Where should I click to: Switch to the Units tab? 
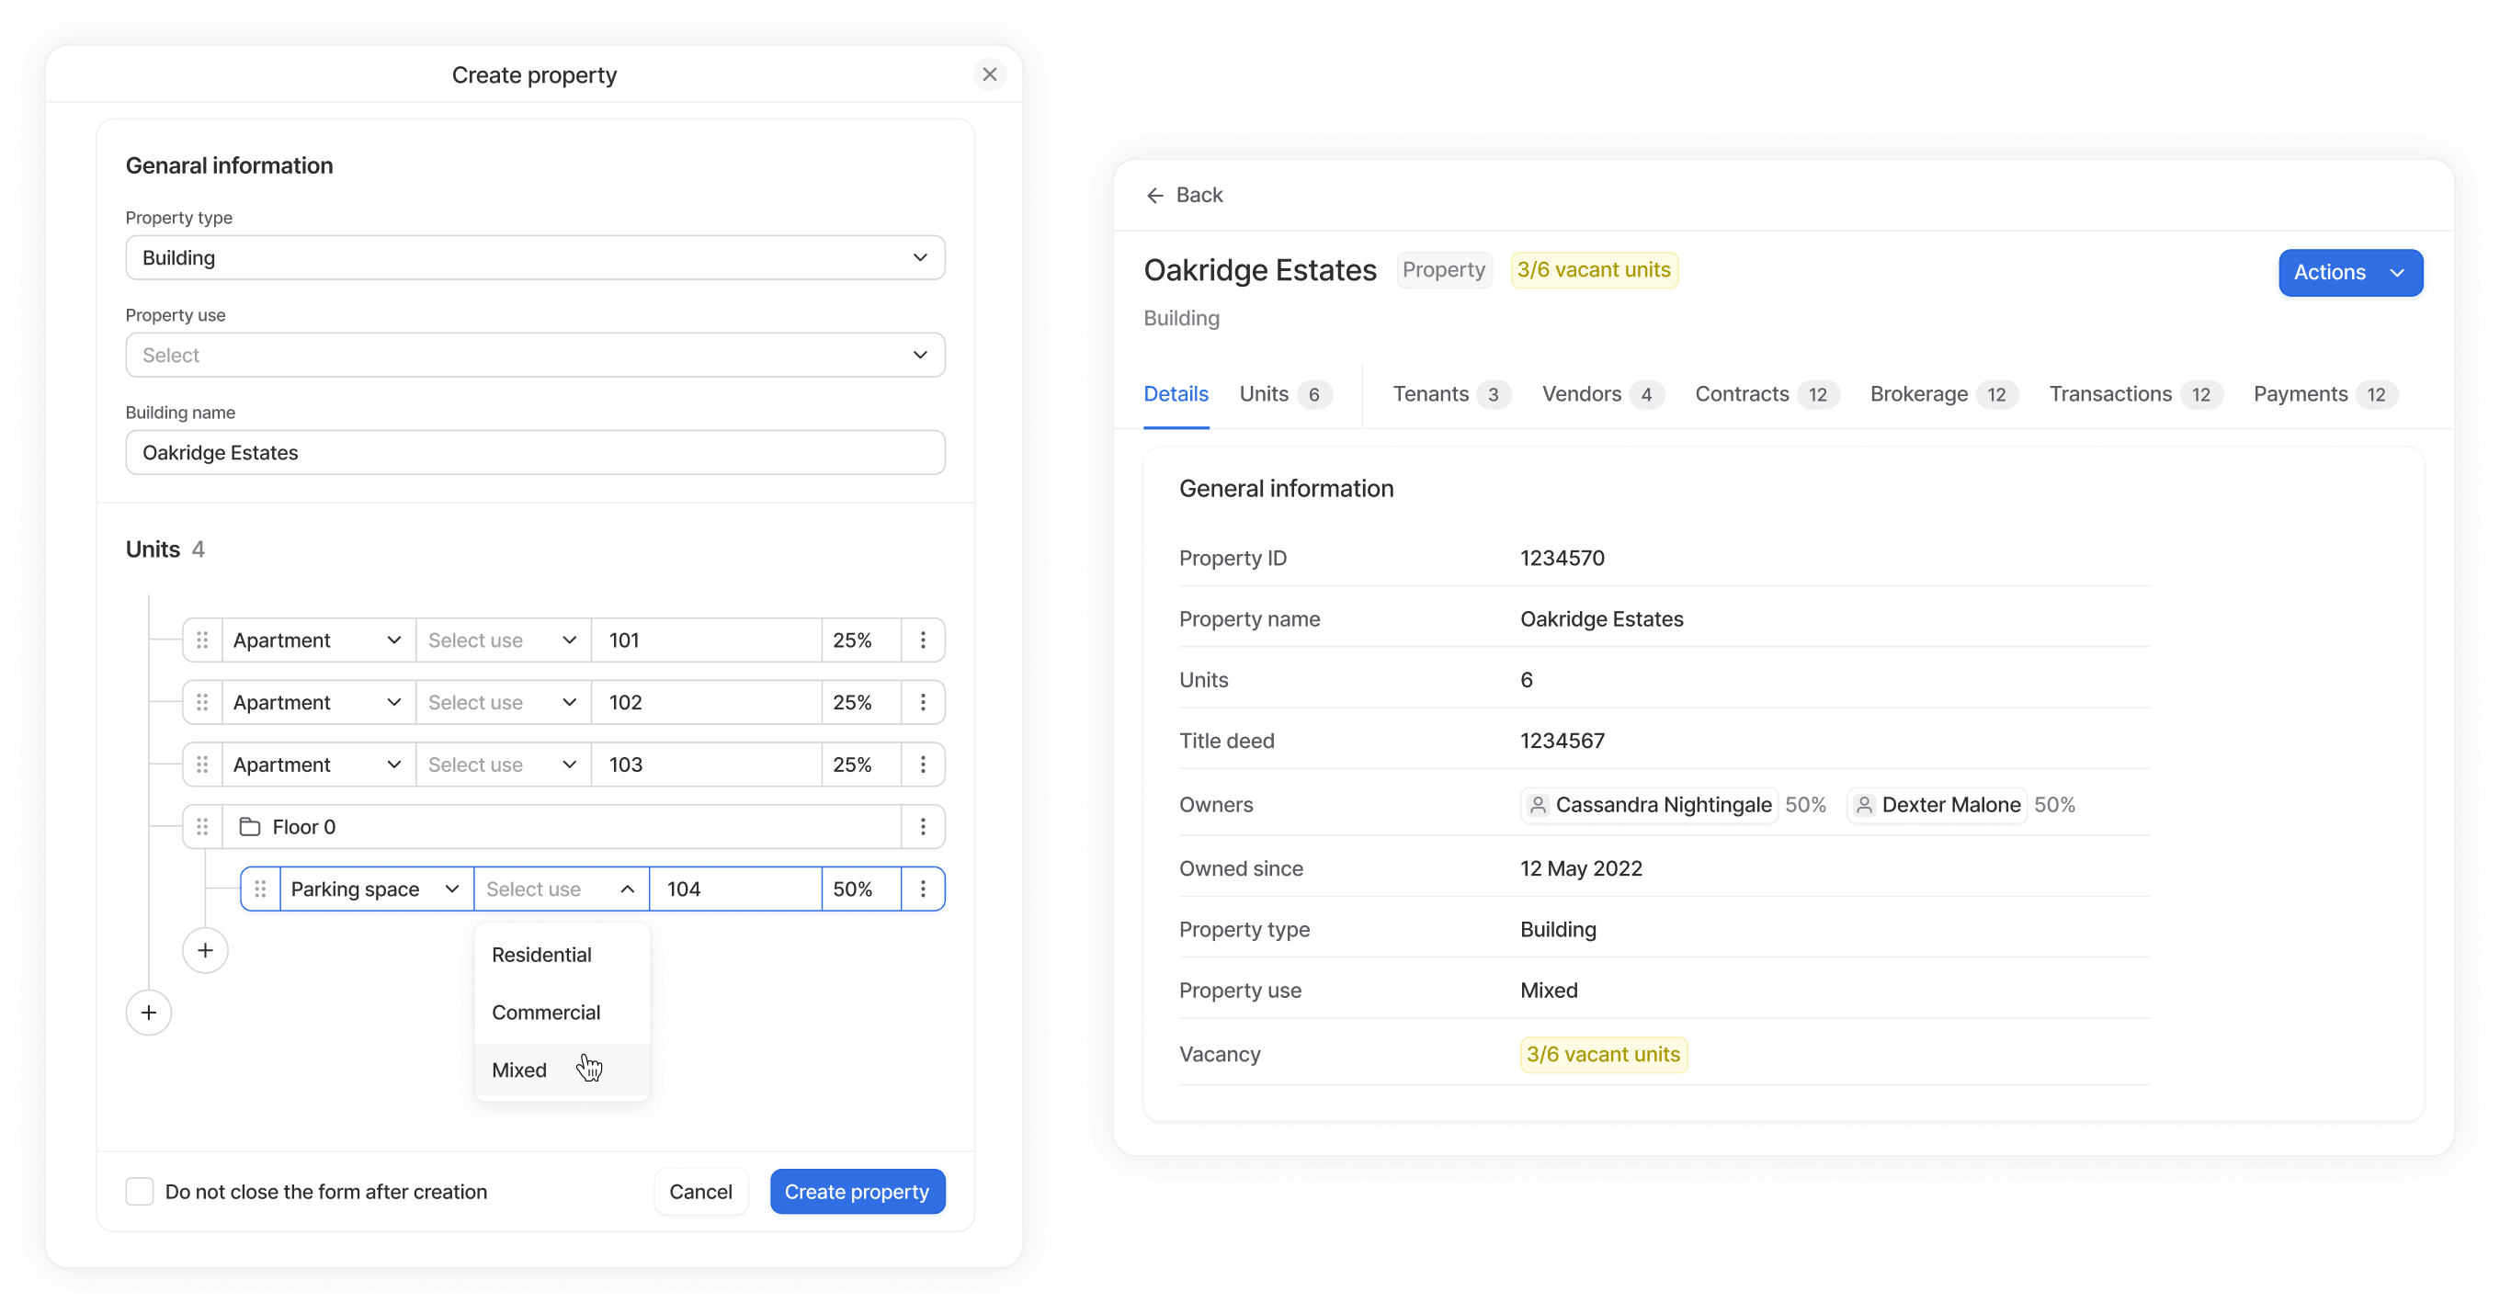point(1285,394)
